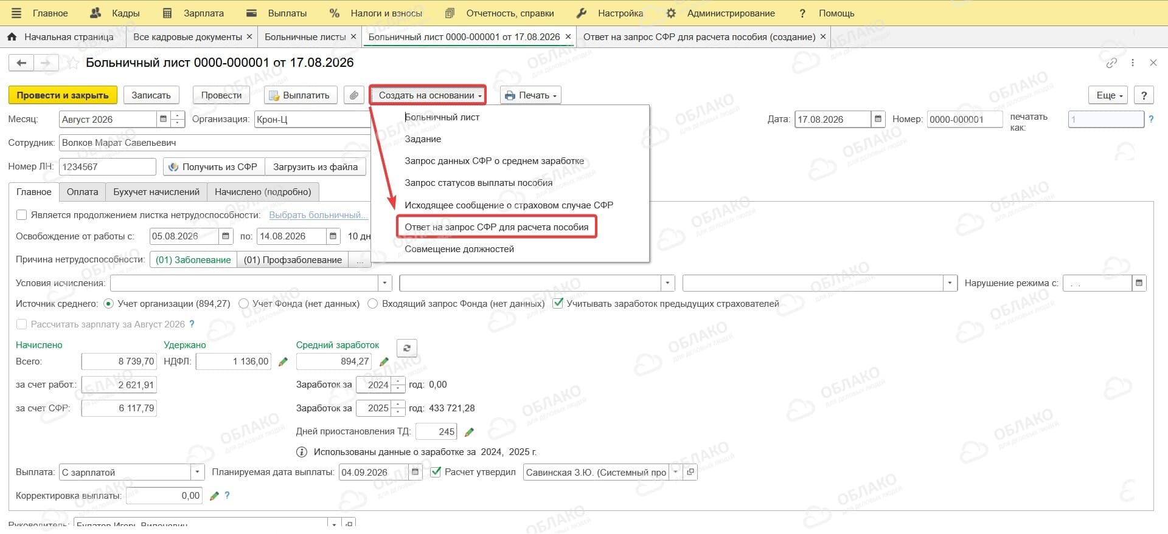The image size is (1168, 534).
Task: Open the main hamburger menu icon
Action: click(x=16, y=13)
